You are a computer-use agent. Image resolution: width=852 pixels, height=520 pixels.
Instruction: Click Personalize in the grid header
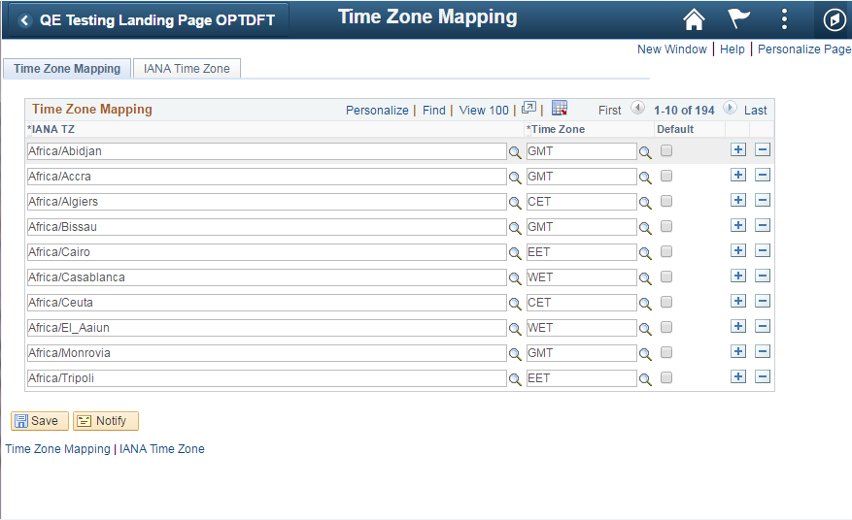pyautogui.click(x=377, y=111)
